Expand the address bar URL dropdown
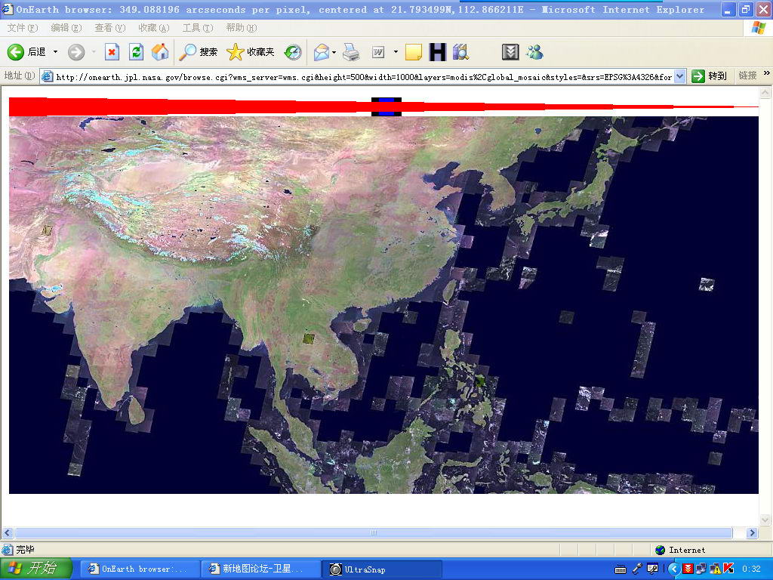The height and width of the screenshot is (580, 773). (679, 76)
